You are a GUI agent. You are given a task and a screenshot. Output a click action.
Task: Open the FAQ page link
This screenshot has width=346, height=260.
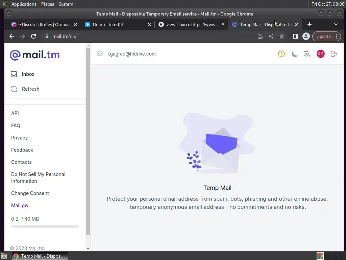16,125
